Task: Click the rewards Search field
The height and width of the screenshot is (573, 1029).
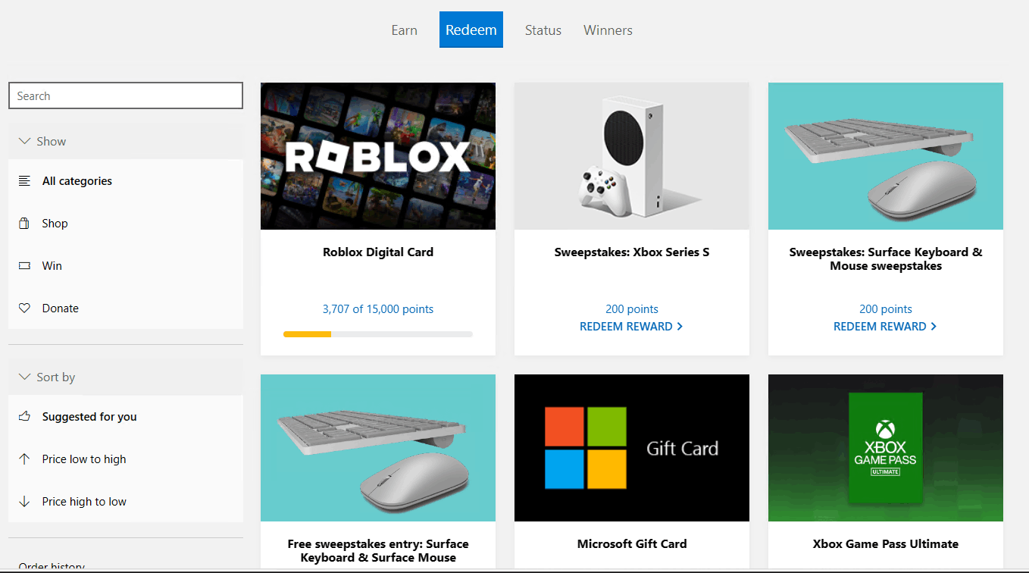Action: 126,96
